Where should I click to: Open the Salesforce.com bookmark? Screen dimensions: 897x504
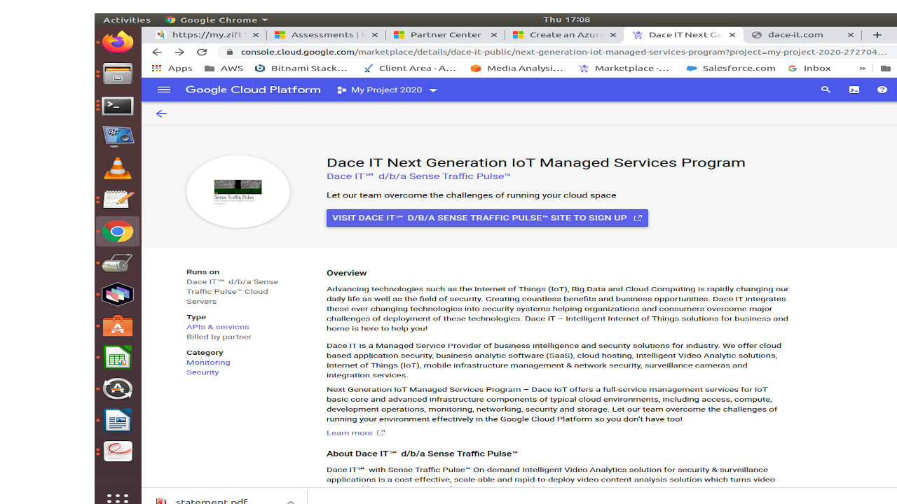click(x=731, y=68)
